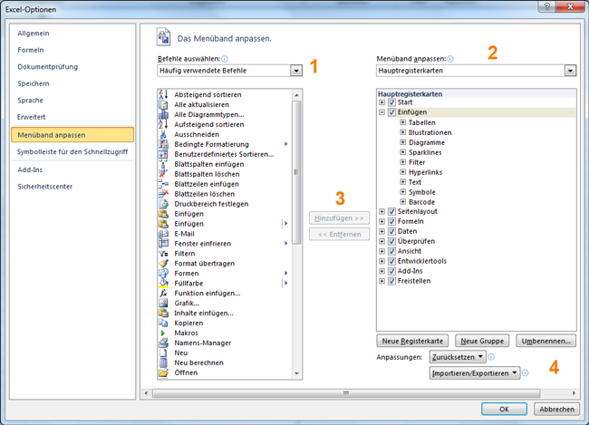The width and height of the screenshot is (589, 425).
Task: Click the horizontal scrollbar right arrow
Action: point(574,393)
